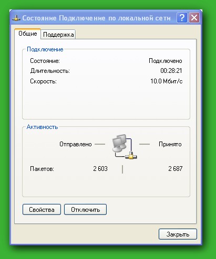Click the Свойства button
The image size is (216, 259).
coord(42,210)
